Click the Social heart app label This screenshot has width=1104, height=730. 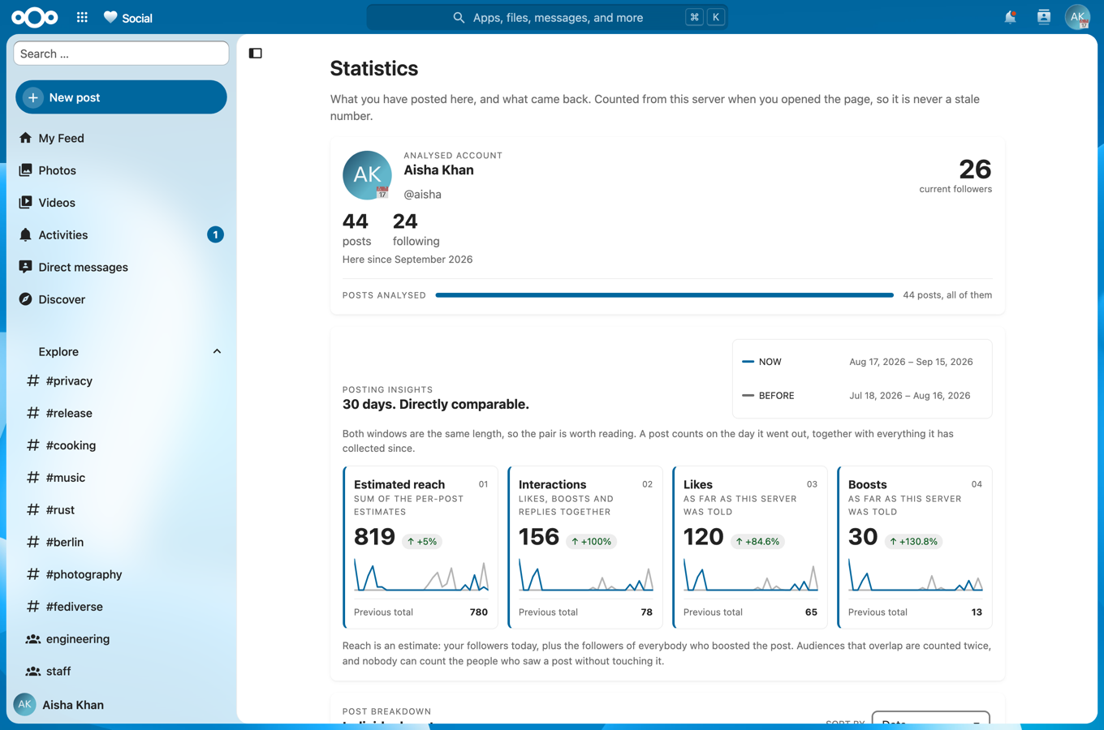click(x=127, y=18)
